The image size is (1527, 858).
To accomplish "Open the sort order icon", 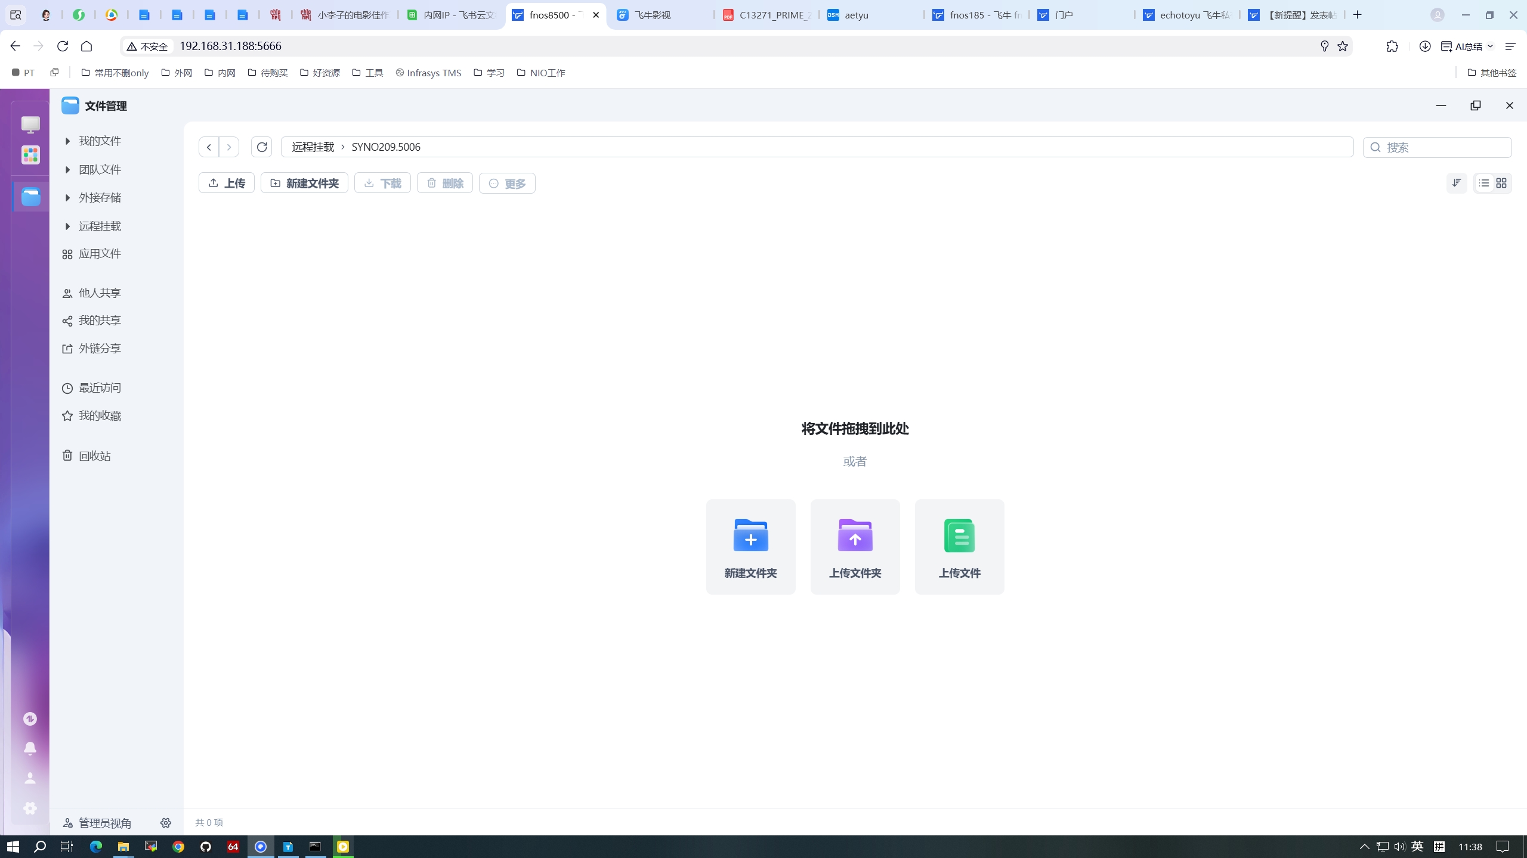I will [x=1457, y=183].
